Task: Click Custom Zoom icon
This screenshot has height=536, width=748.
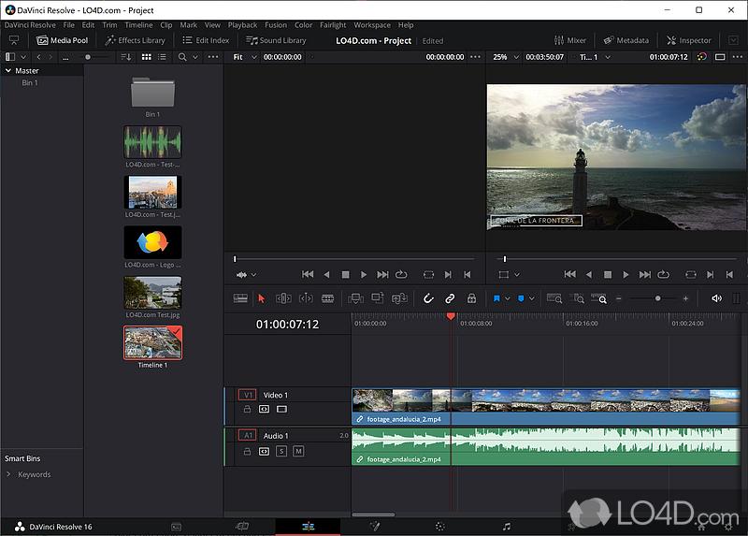Action: coord(598,298)
